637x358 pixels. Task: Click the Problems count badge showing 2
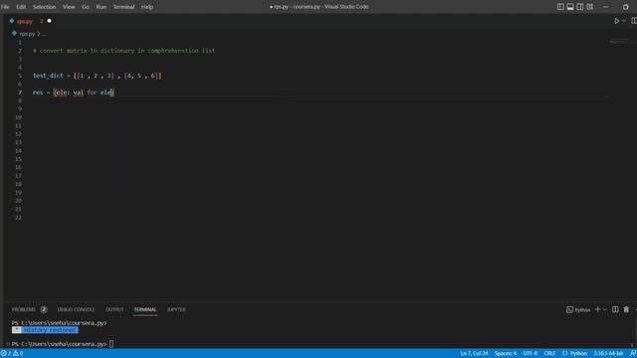click(x=44, y=309)
